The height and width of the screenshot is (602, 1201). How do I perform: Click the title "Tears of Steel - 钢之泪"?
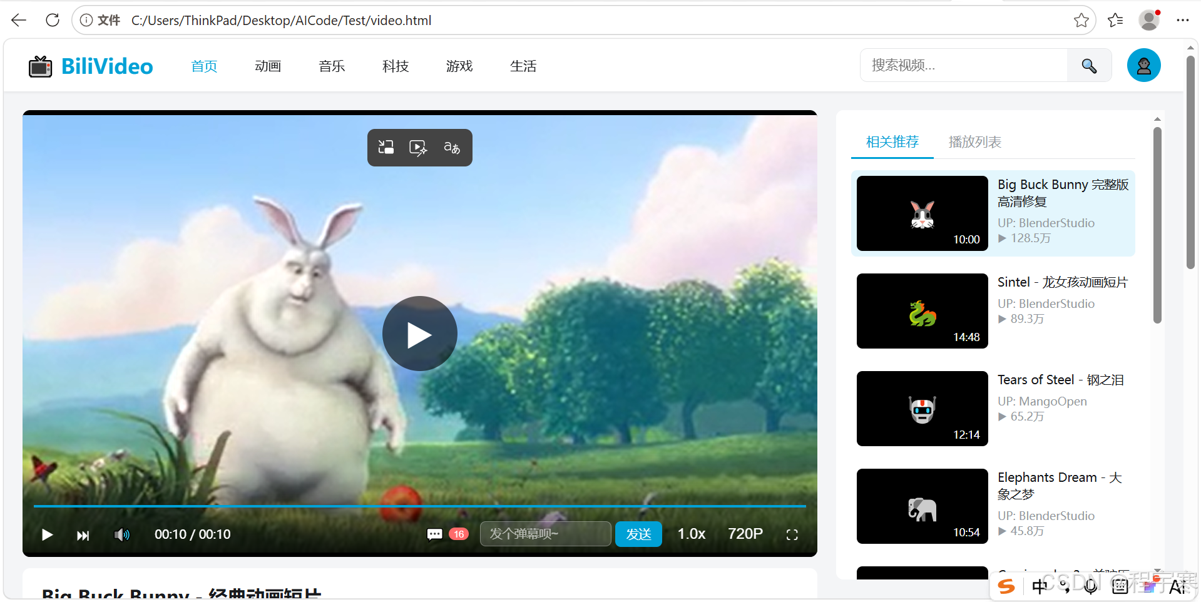point(1061,380)
